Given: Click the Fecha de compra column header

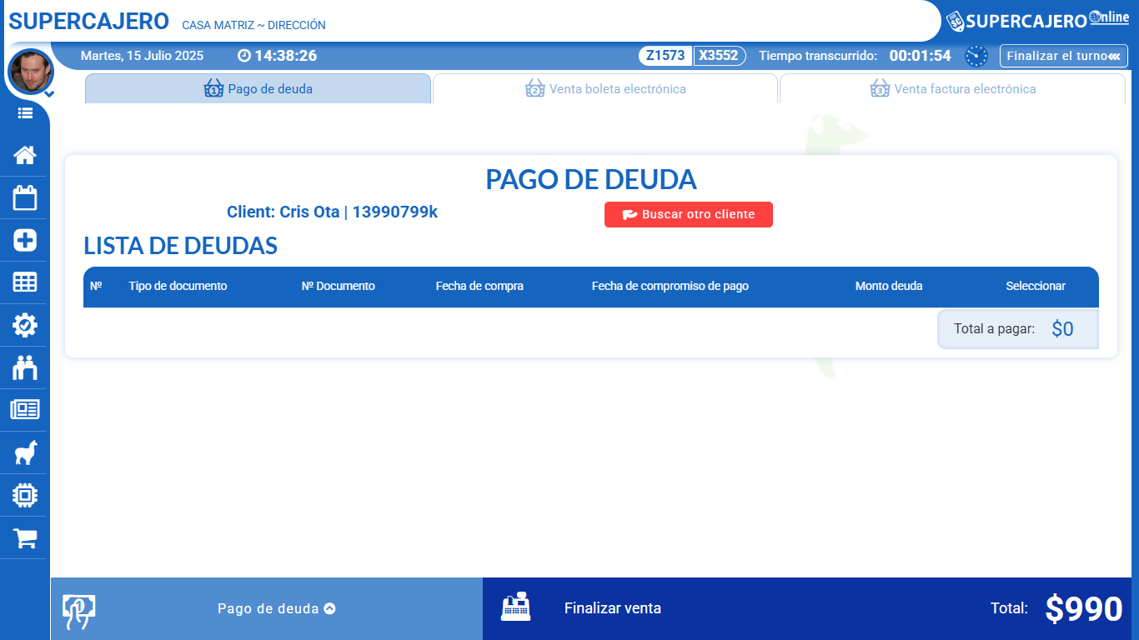Looking at the screenshot, I should 479,286.
